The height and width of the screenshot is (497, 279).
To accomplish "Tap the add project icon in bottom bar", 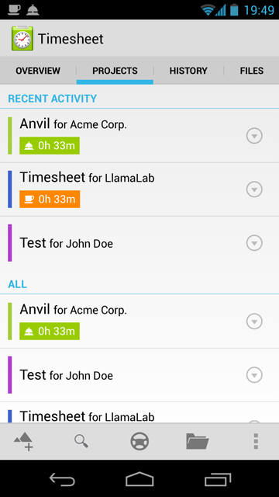I will coord(23,441).
